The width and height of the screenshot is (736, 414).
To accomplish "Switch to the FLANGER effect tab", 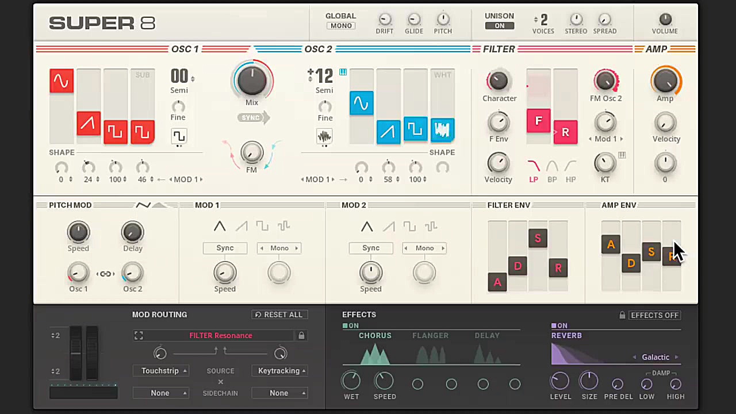I will point(430,336).
